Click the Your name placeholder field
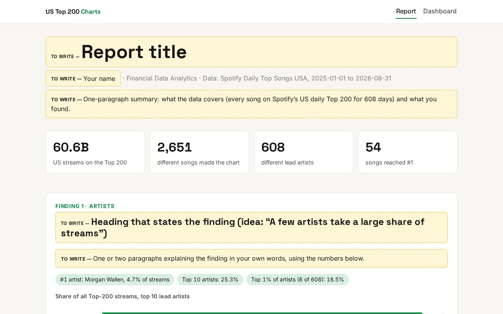The image size is (503, 314). 83,78
